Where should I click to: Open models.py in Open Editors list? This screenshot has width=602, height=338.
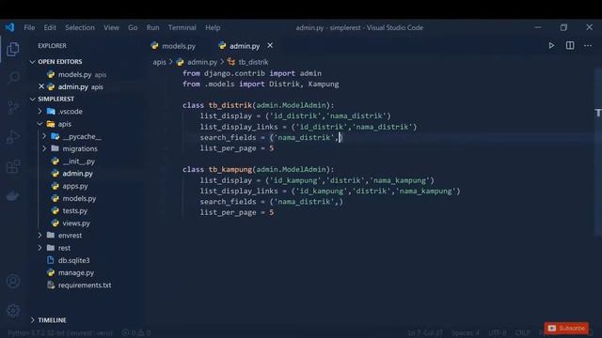click(76, 74)
